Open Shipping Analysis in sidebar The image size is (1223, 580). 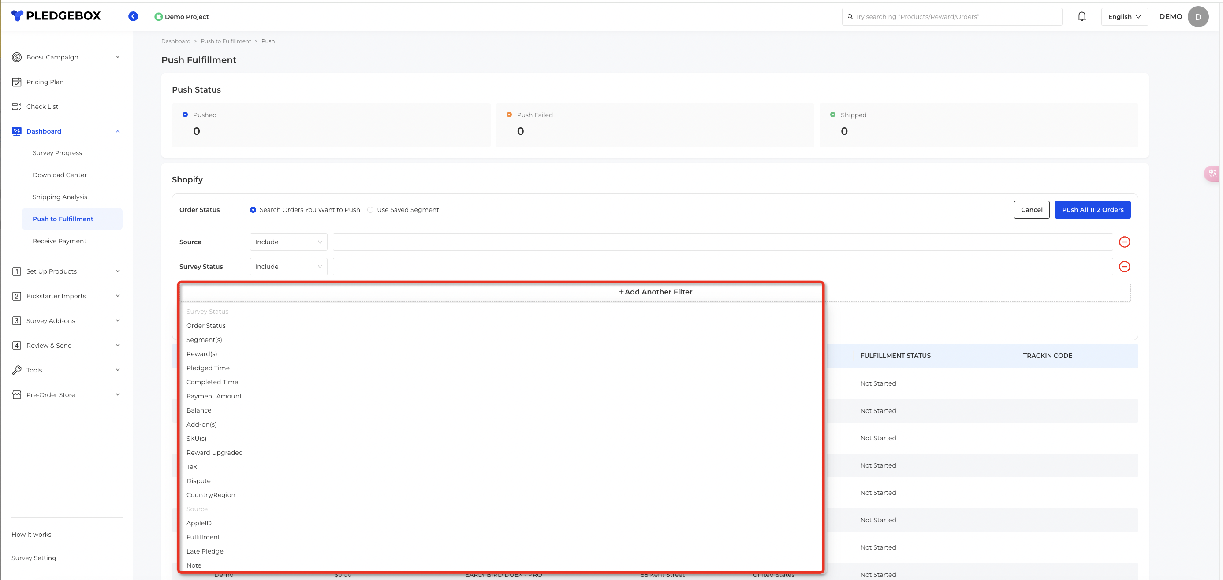60,197
